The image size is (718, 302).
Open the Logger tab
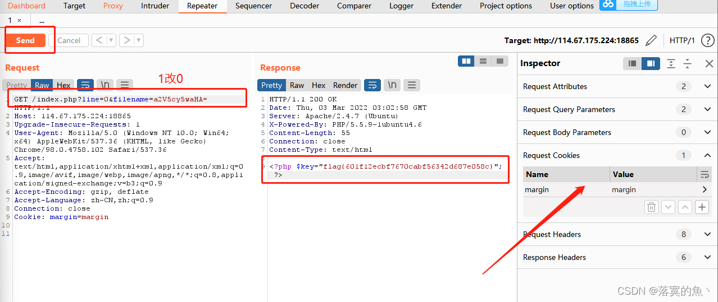[401, 6]
